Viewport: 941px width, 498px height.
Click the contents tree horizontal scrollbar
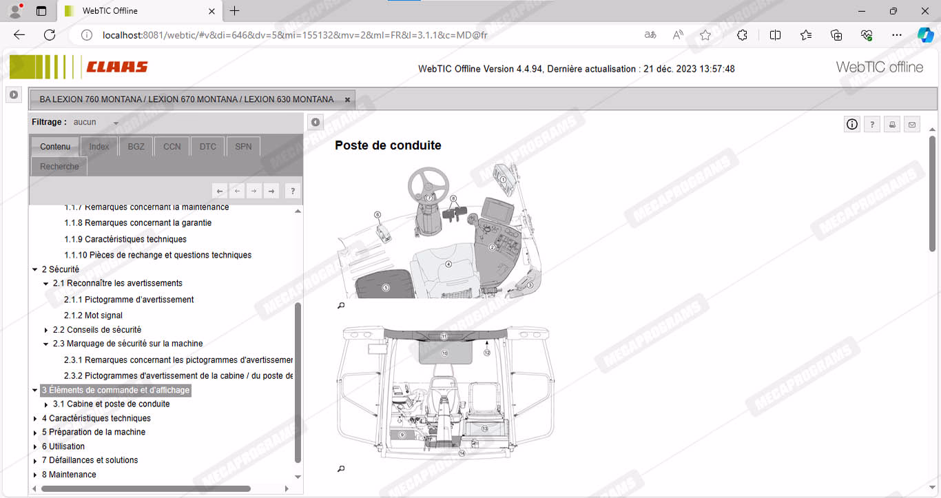[145, 489]
